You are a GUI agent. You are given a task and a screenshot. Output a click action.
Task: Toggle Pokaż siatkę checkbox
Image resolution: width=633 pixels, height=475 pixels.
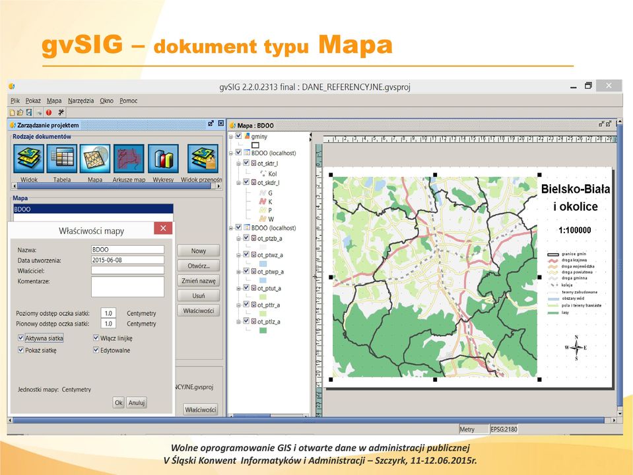pyautogui.click(x=20, y=349)
